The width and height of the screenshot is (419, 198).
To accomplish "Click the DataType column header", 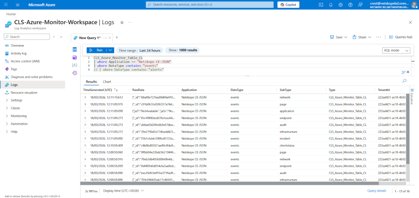I will pyautogui.click(x=237, y=90).
